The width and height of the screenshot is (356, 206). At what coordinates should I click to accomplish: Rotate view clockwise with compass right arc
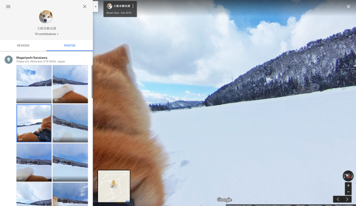click(x=352, y=176)
